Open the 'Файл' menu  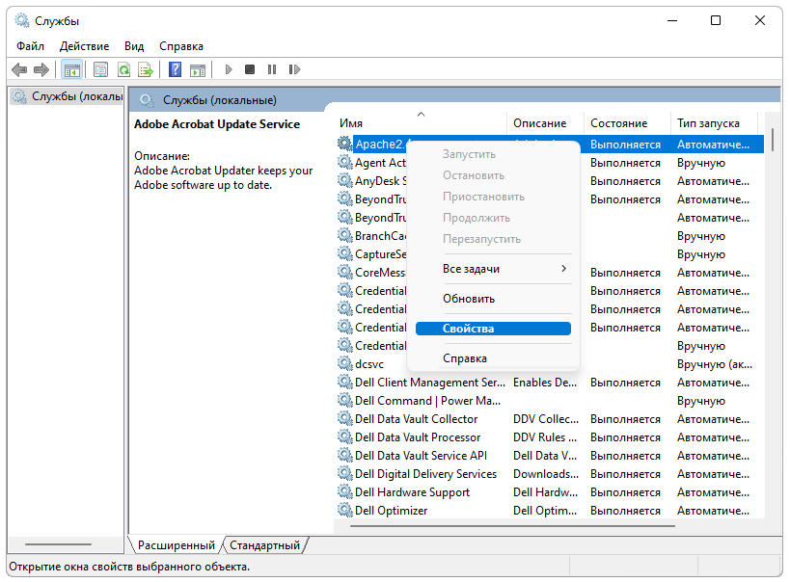(30, 45)
